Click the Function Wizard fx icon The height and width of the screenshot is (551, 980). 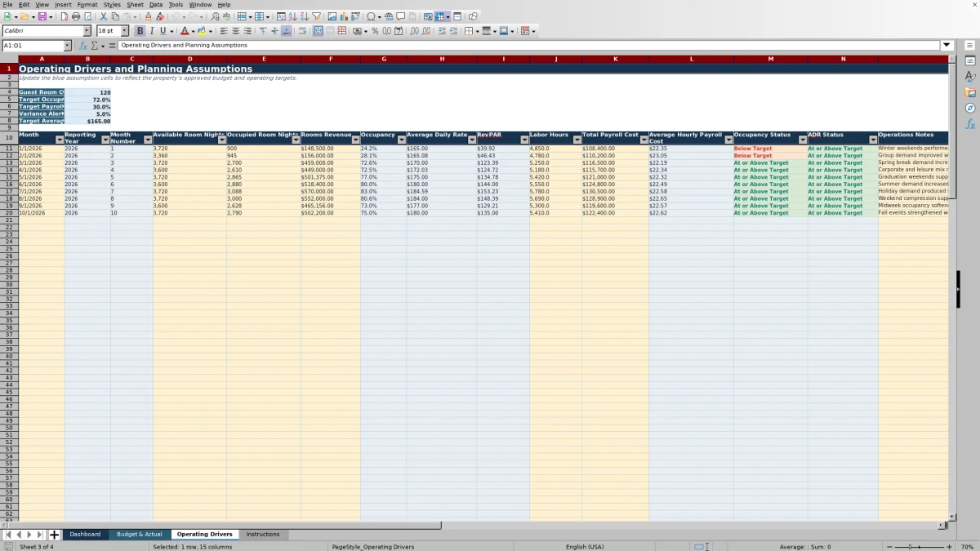pyautogui.click(x=83, y=46)
